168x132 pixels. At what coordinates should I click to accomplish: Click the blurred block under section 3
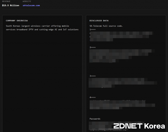122,83
